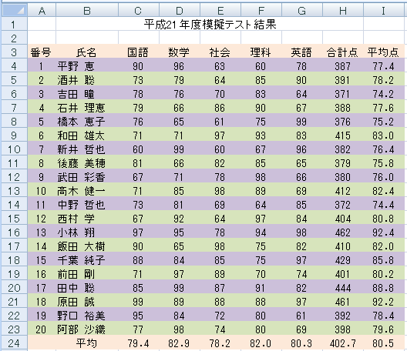407x351 pixels.
Task: Click the 国語 header cell
Action: pyautogui.click(x=138, y=52)
